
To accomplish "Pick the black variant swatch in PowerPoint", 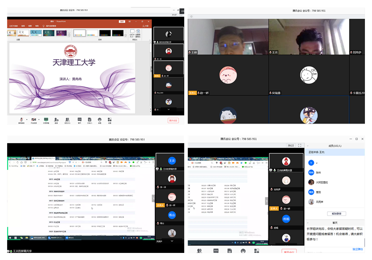I will (x=105, y=33).
